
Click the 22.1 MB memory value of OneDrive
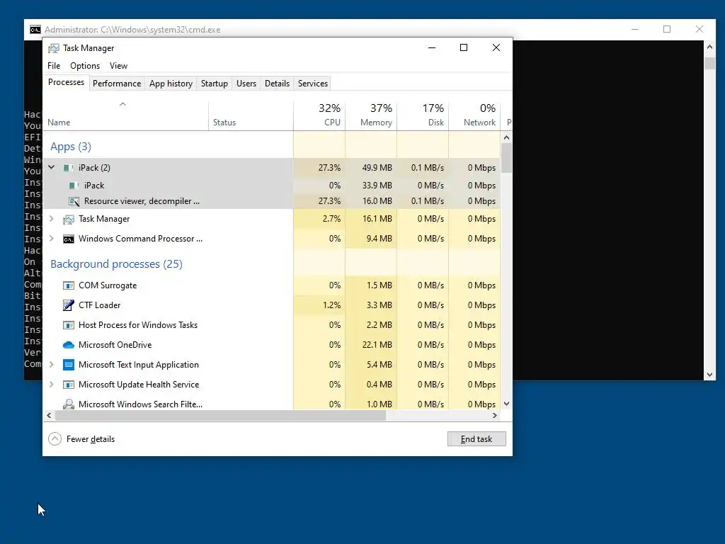(x=377, y=345)
